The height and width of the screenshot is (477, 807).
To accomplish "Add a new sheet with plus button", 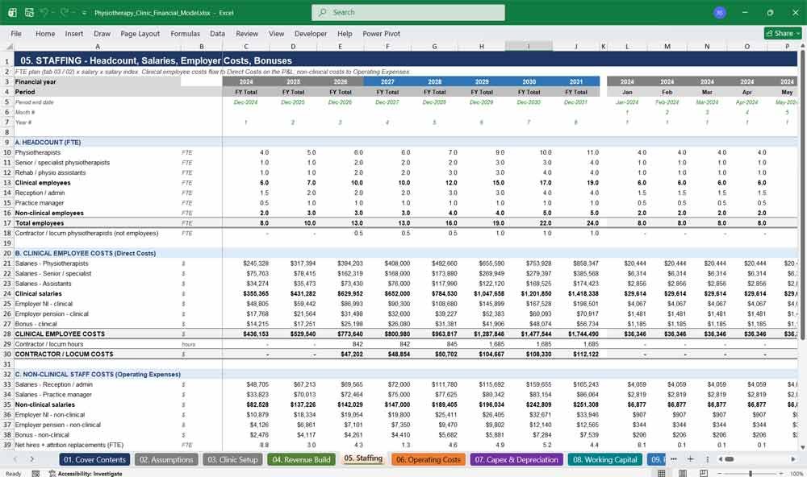I will [x=691, y=459].
